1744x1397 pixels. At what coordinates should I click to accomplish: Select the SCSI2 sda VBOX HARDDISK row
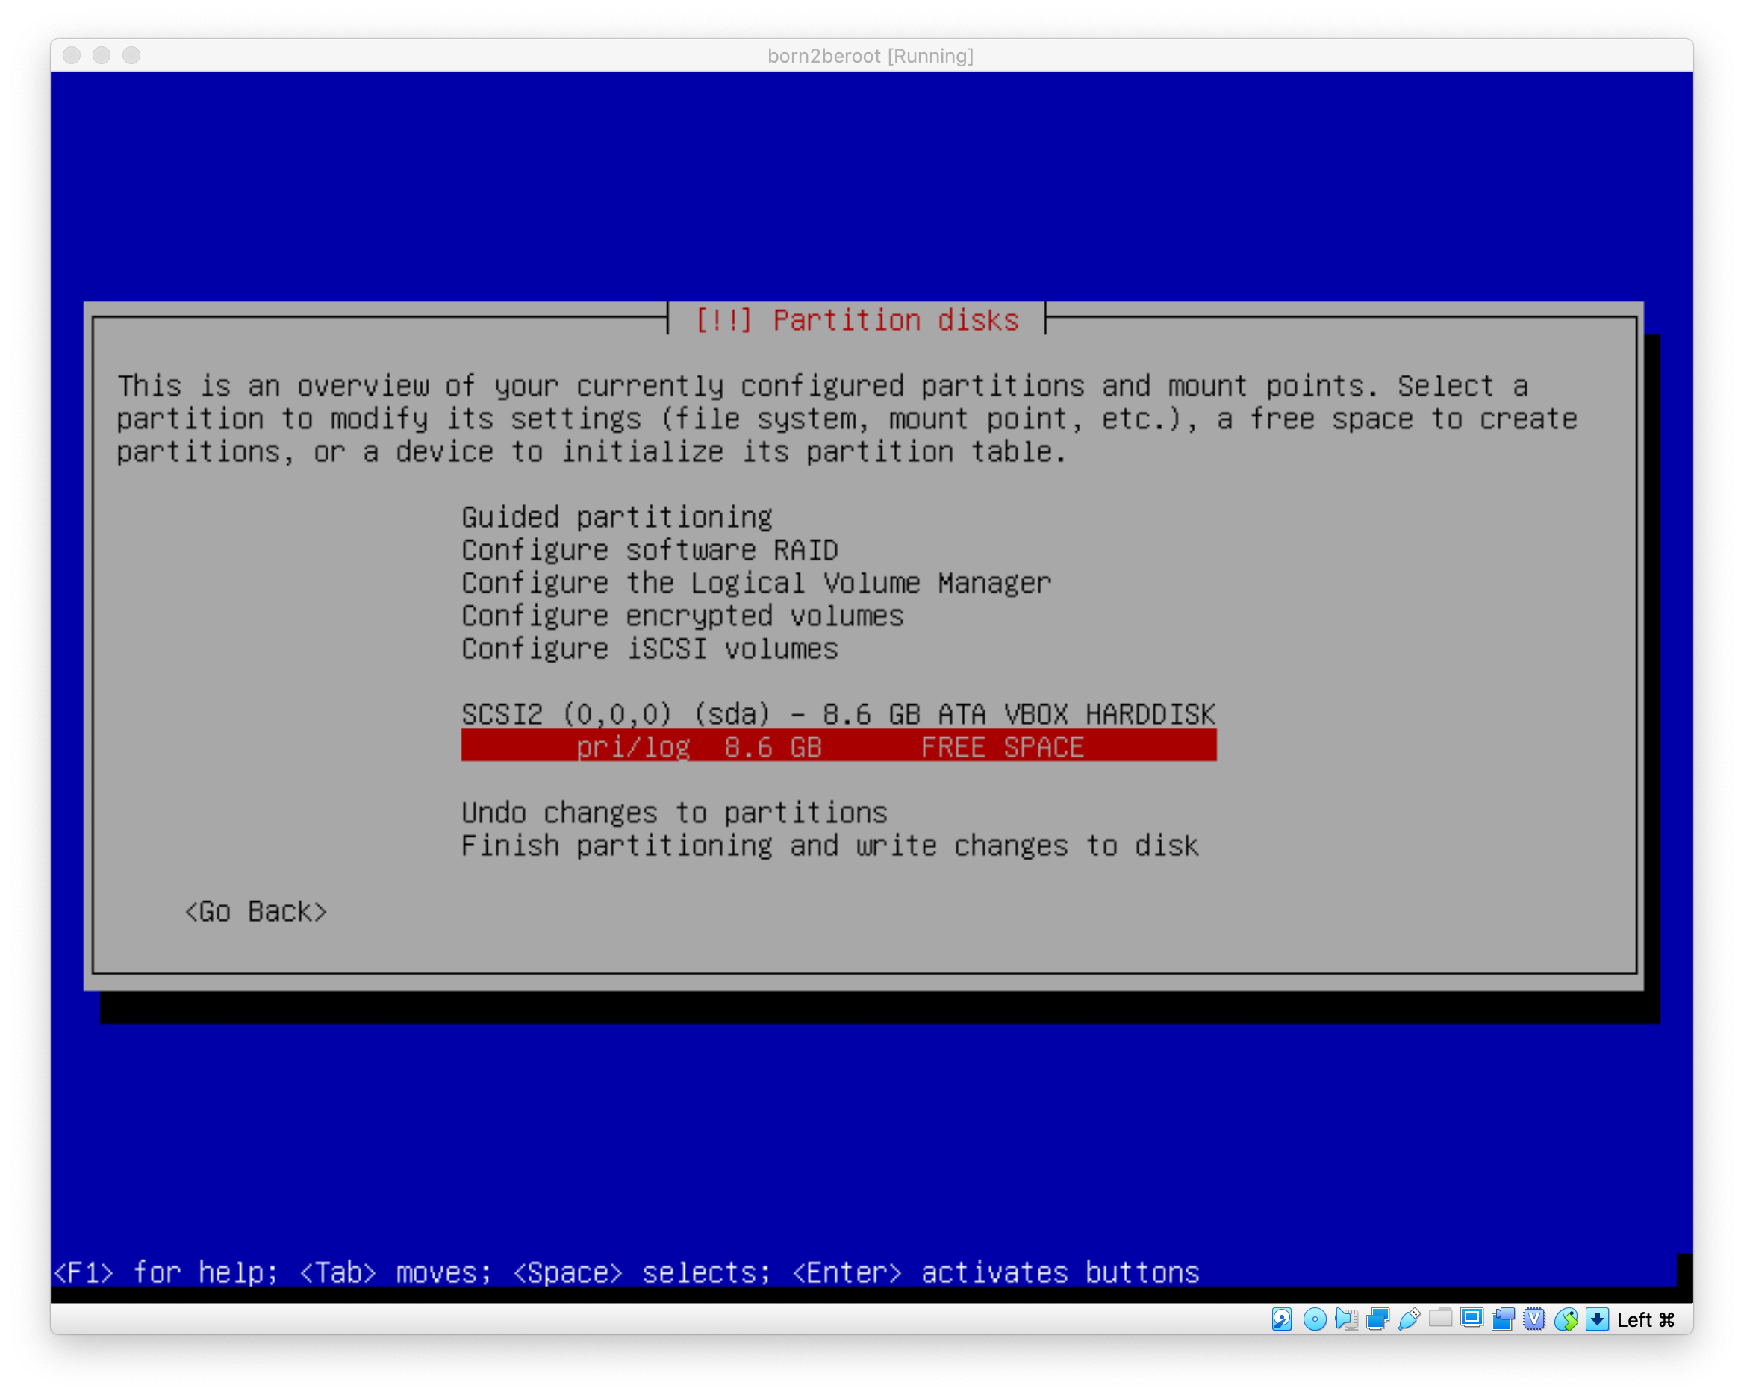838,714
